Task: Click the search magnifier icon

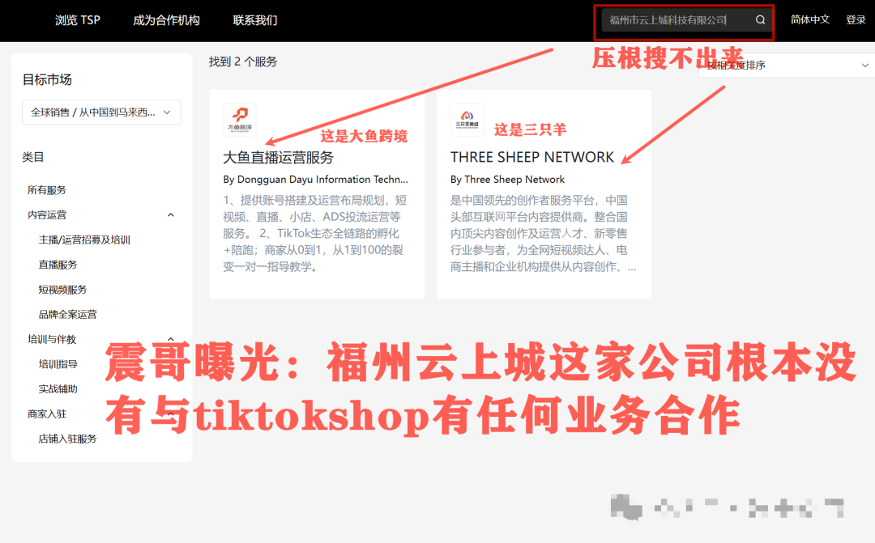Action: coord(760,20)
